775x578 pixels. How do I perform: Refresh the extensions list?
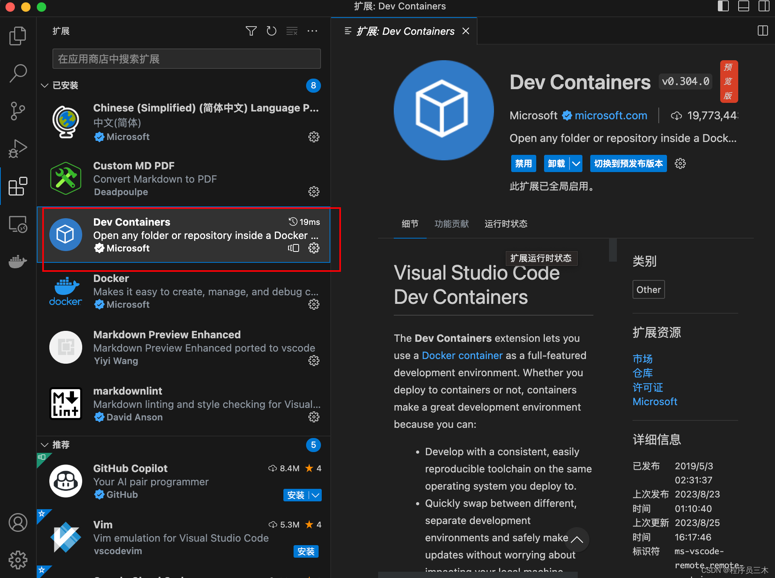pyautogui.click(x=271, y=31)
